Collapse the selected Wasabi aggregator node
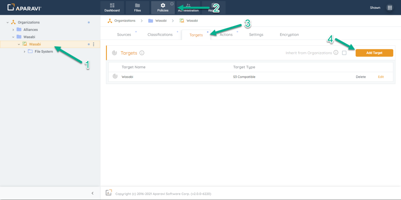 pyautogui.click(x=19, y=44)
